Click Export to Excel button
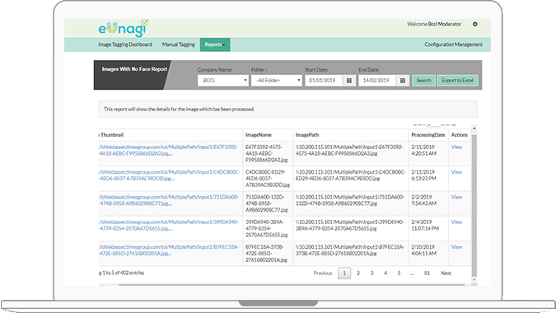The width and height of the screenshot is (556, 313). (x=457, y=81)
